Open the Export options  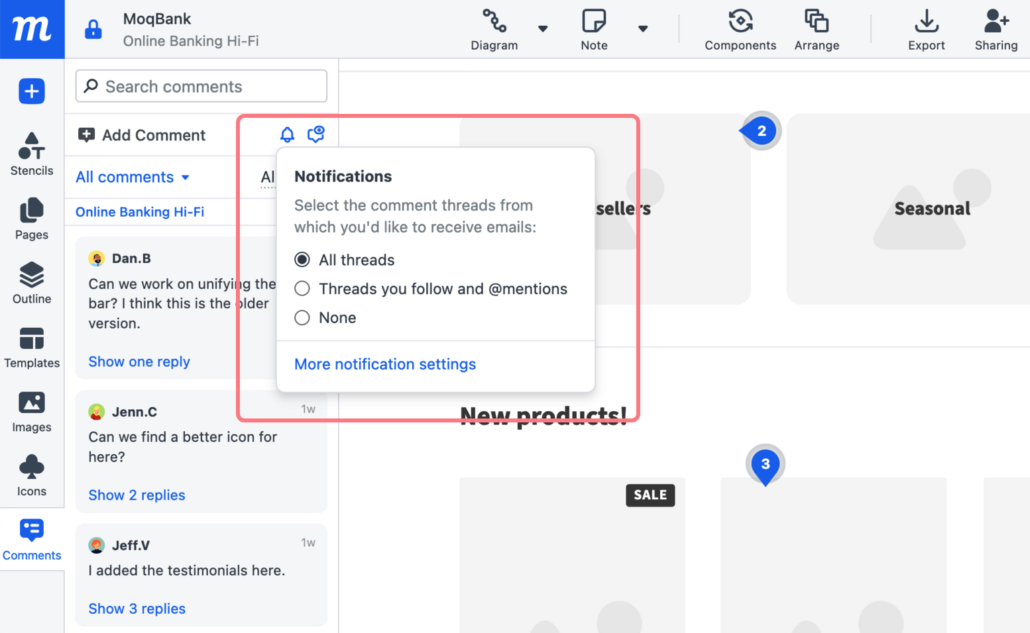tap(926, 29)
